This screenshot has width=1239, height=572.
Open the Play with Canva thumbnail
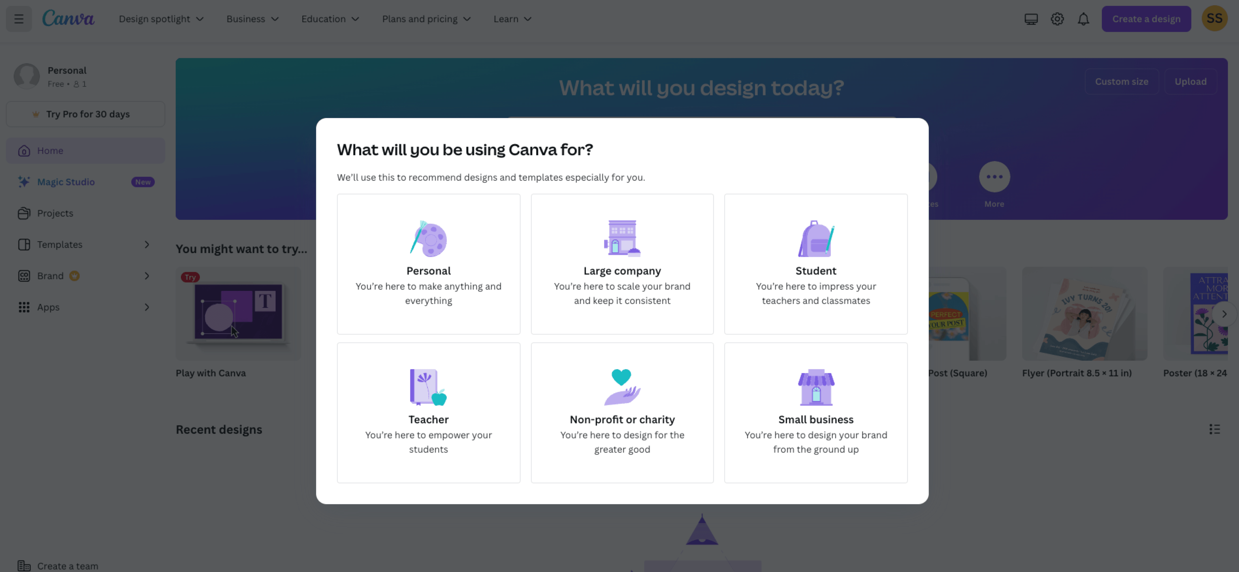[x=238, y=313]
